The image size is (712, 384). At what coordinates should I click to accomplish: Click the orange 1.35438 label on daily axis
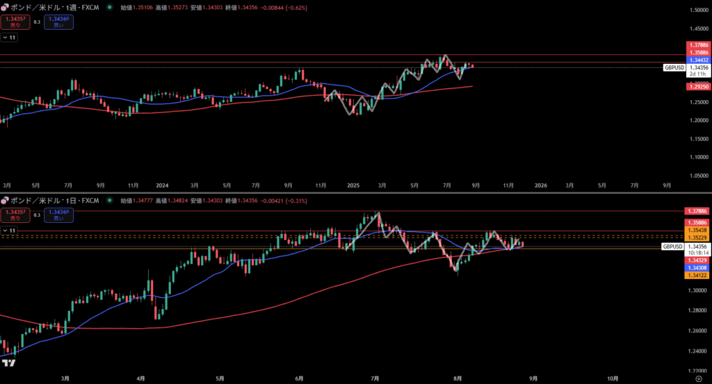click(697, 231)
